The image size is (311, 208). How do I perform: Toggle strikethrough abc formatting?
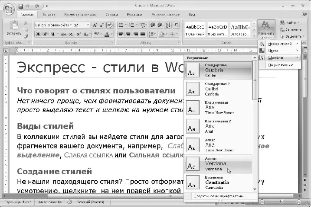[x=63, y=34]
